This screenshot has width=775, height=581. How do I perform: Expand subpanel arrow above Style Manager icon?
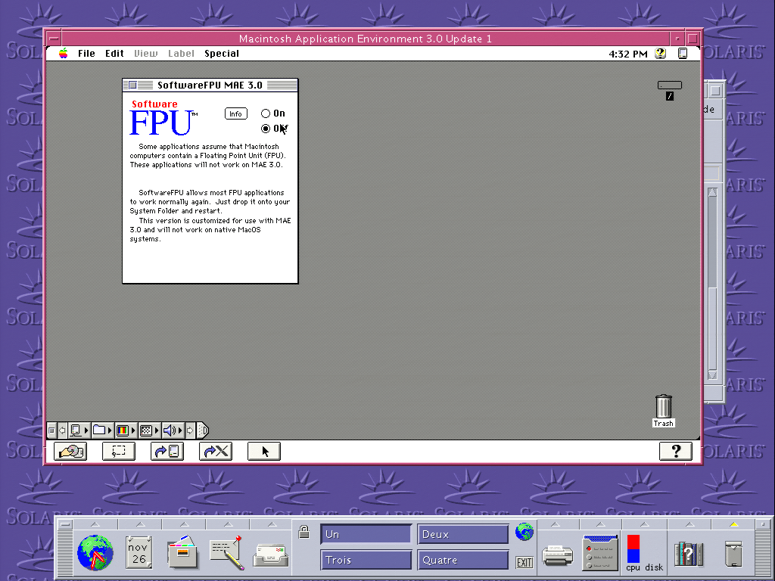point(600,524)
